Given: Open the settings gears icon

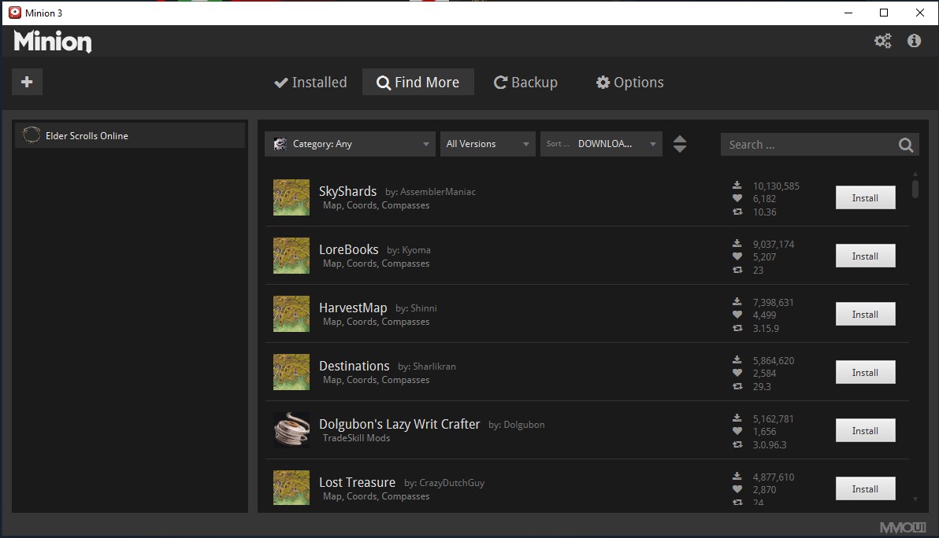Looking at the screenshot, I should (x=883, y=41).
